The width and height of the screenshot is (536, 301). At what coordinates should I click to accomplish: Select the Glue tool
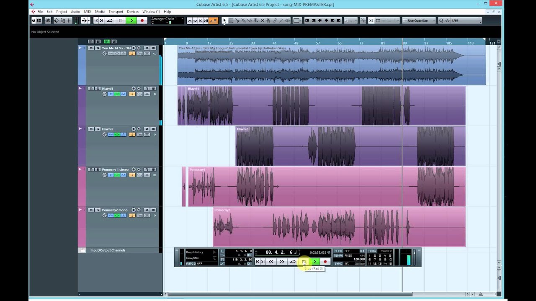(243, 20)
